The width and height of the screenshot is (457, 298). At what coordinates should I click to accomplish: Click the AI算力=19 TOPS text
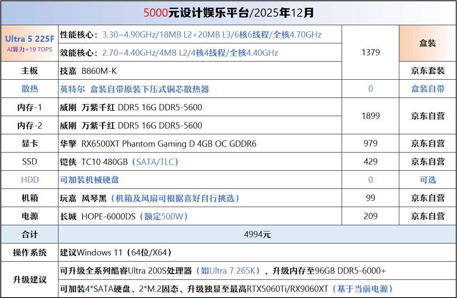click(x=29, y=50)
